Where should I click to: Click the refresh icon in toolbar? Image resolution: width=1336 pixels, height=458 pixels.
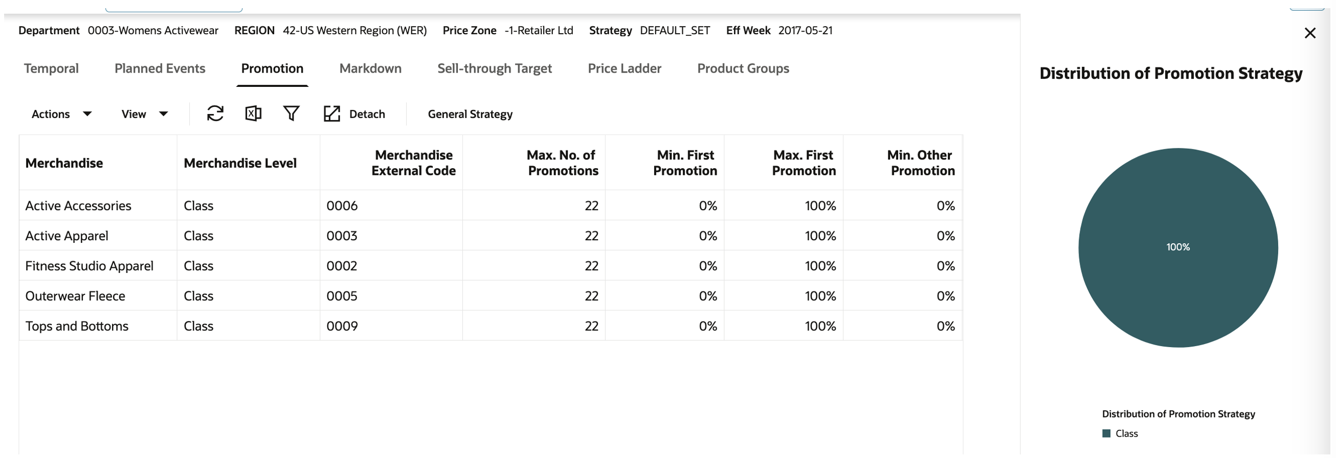point(215,113)
